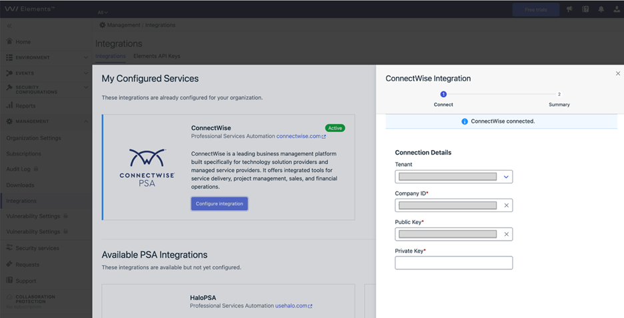Open the usehalo.com link

[x=294, y=305]
